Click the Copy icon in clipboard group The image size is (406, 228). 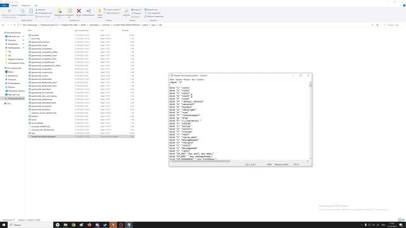pyautogui.click(x=23, y=11)
